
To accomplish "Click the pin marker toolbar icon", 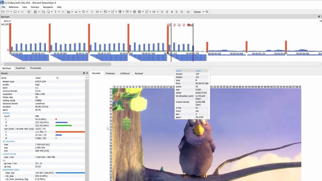I will tap(55, 12).
